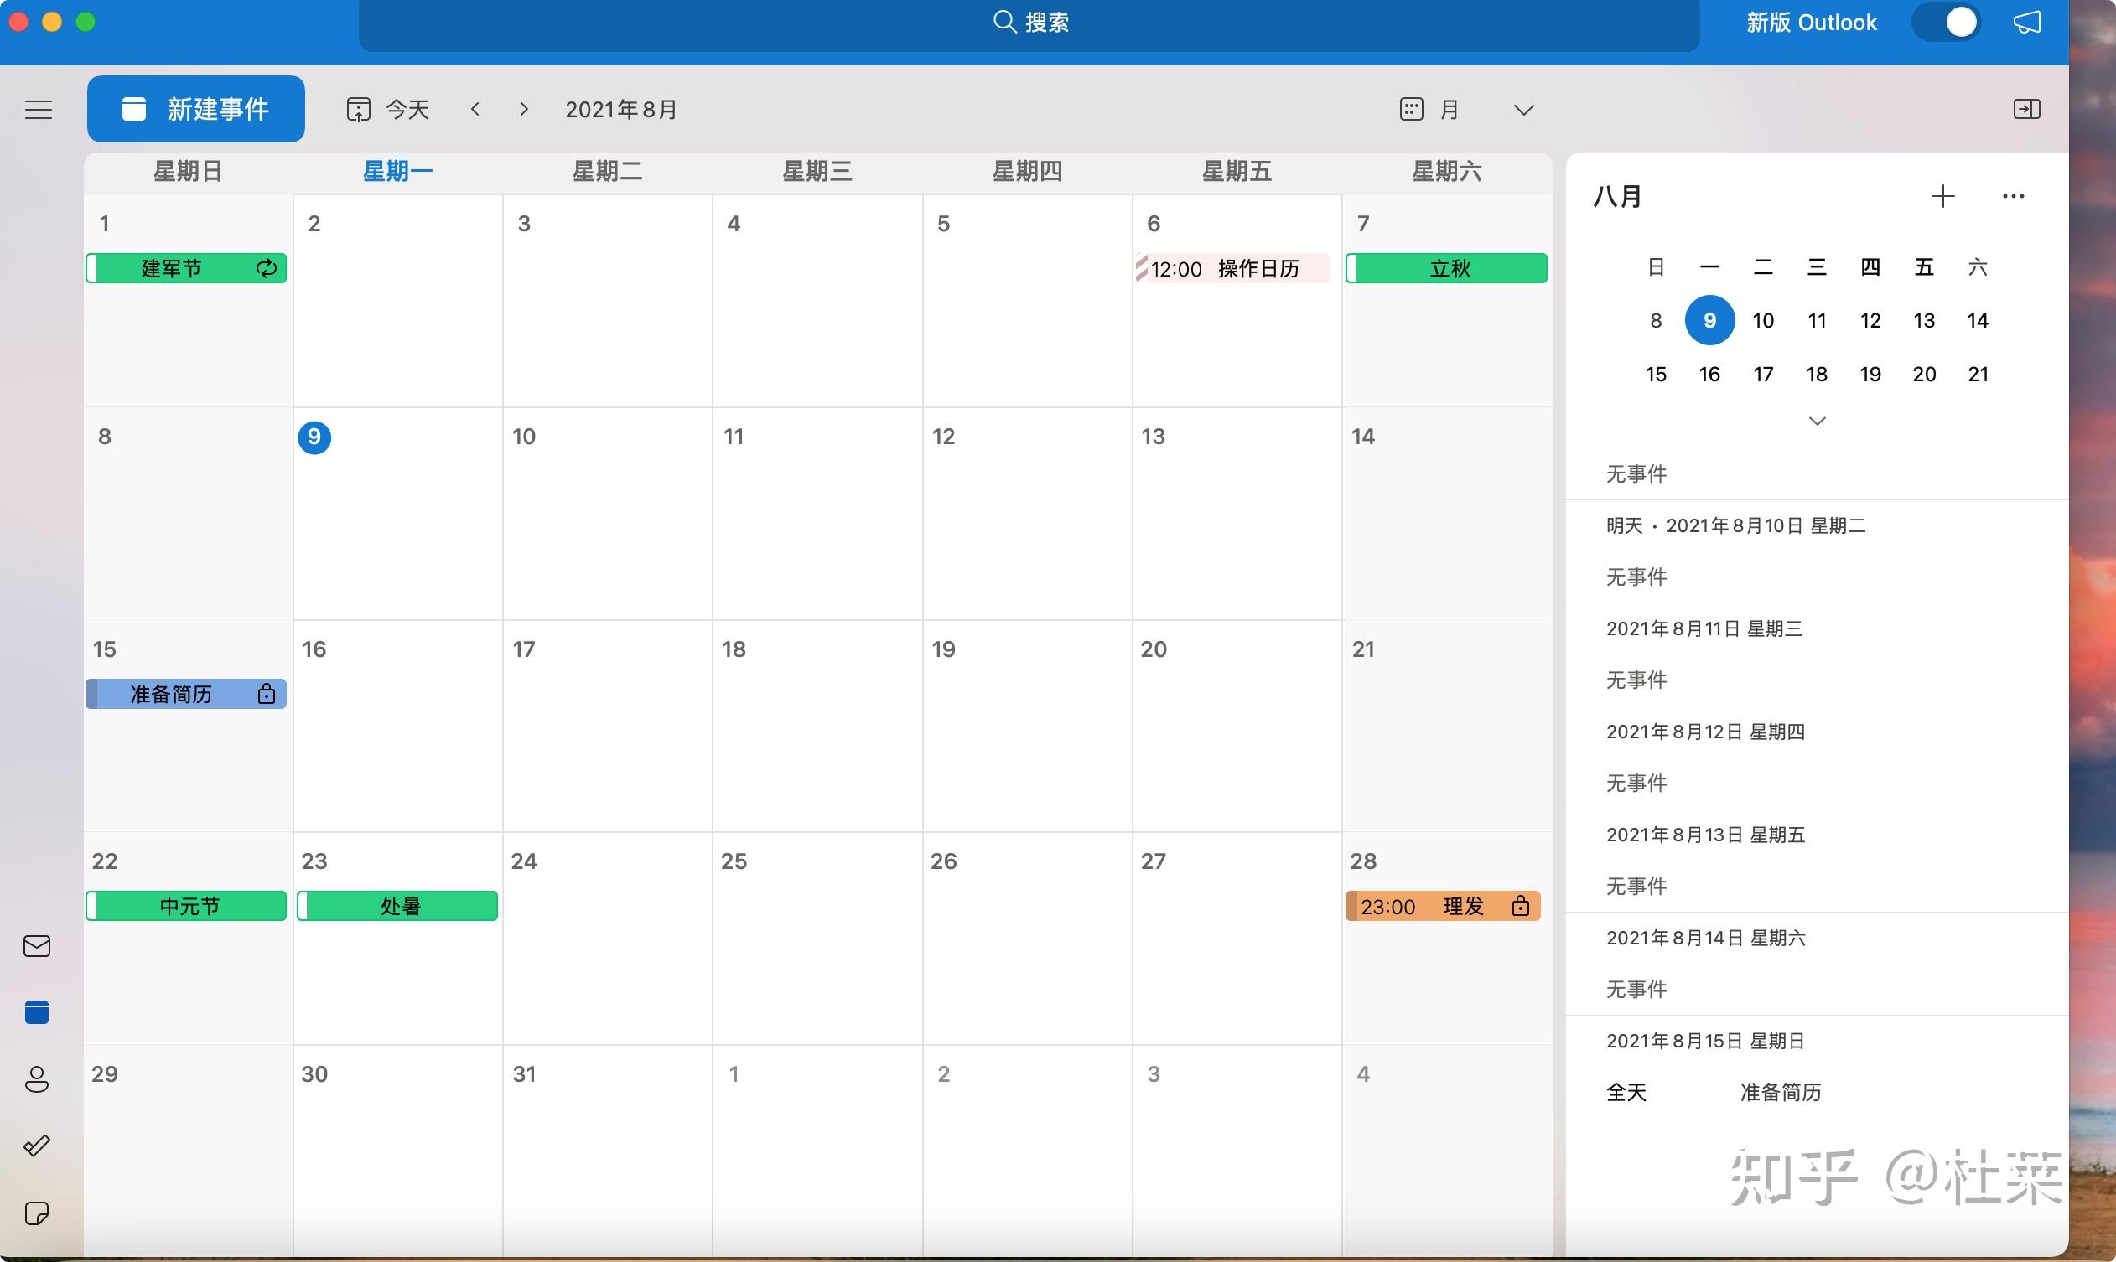The width and height of the screenshot is (2116, 1262).
Task: Open Mail from the sidebar icon
Action: 38,945
